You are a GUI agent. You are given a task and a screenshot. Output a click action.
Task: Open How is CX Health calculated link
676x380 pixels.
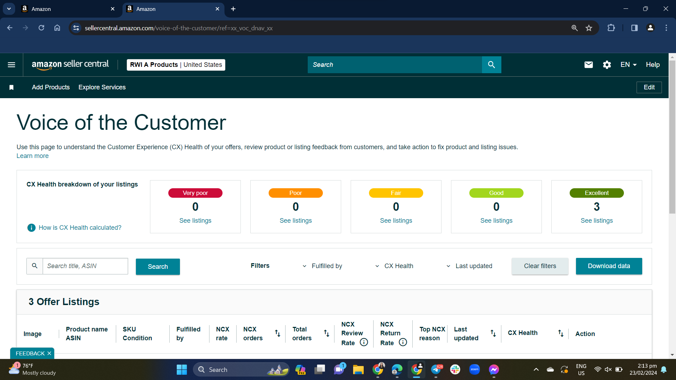tap(80, 228)
